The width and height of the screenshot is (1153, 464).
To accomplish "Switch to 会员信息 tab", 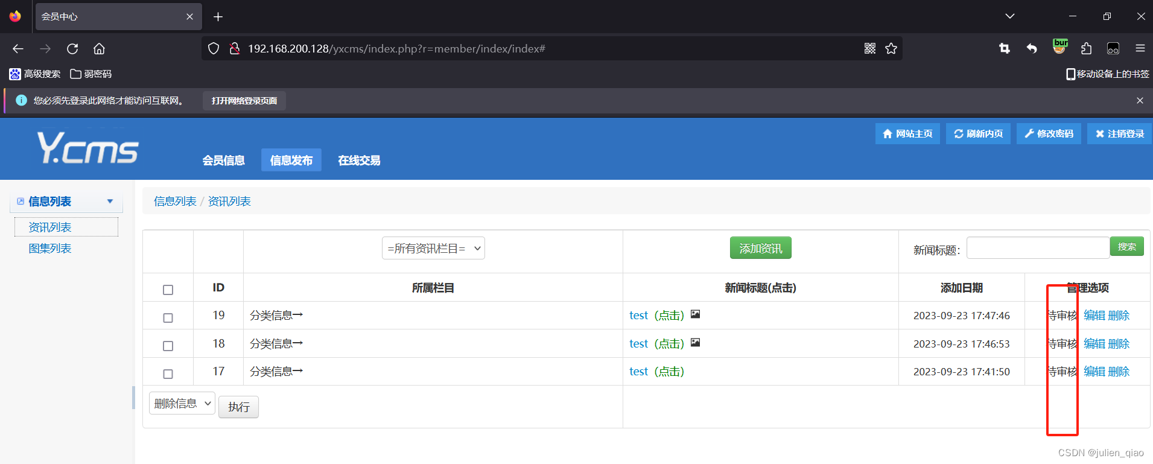I will 224,160.
